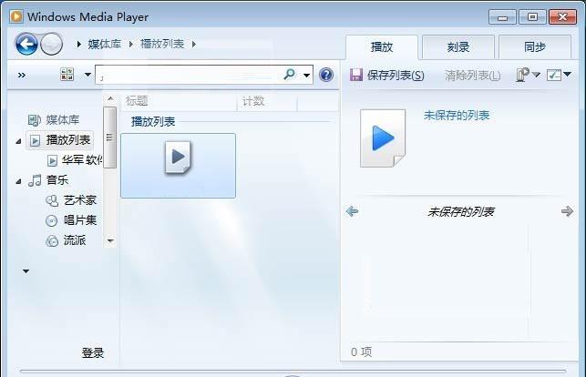Screen dimensions: 586x377
Task: Click the italic 未保存的列表 label
Action: [461, 212]
